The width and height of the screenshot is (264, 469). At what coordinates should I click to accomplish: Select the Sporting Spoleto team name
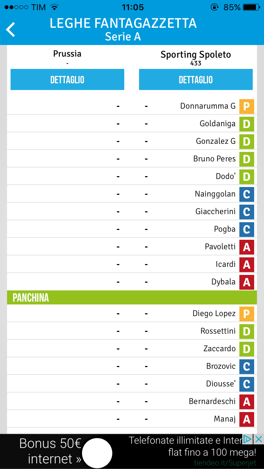196,55
